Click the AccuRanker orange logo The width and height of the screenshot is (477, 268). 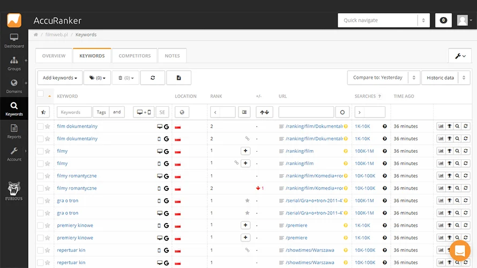click(14, 20)
